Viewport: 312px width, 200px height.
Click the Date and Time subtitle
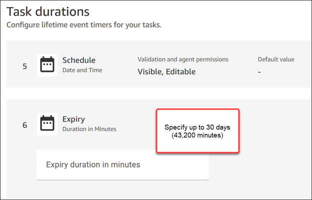pos(82,70)
